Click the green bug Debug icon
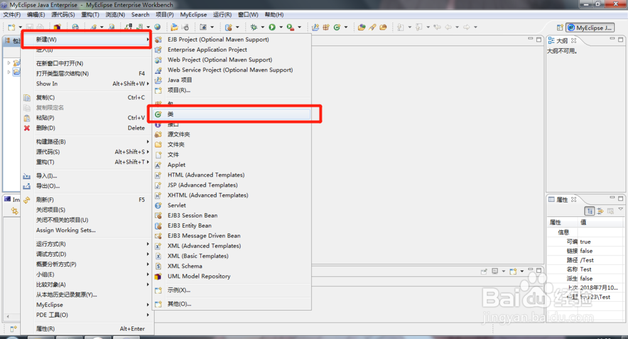This screenshot has width=628, height=339. tap(254, 27)
